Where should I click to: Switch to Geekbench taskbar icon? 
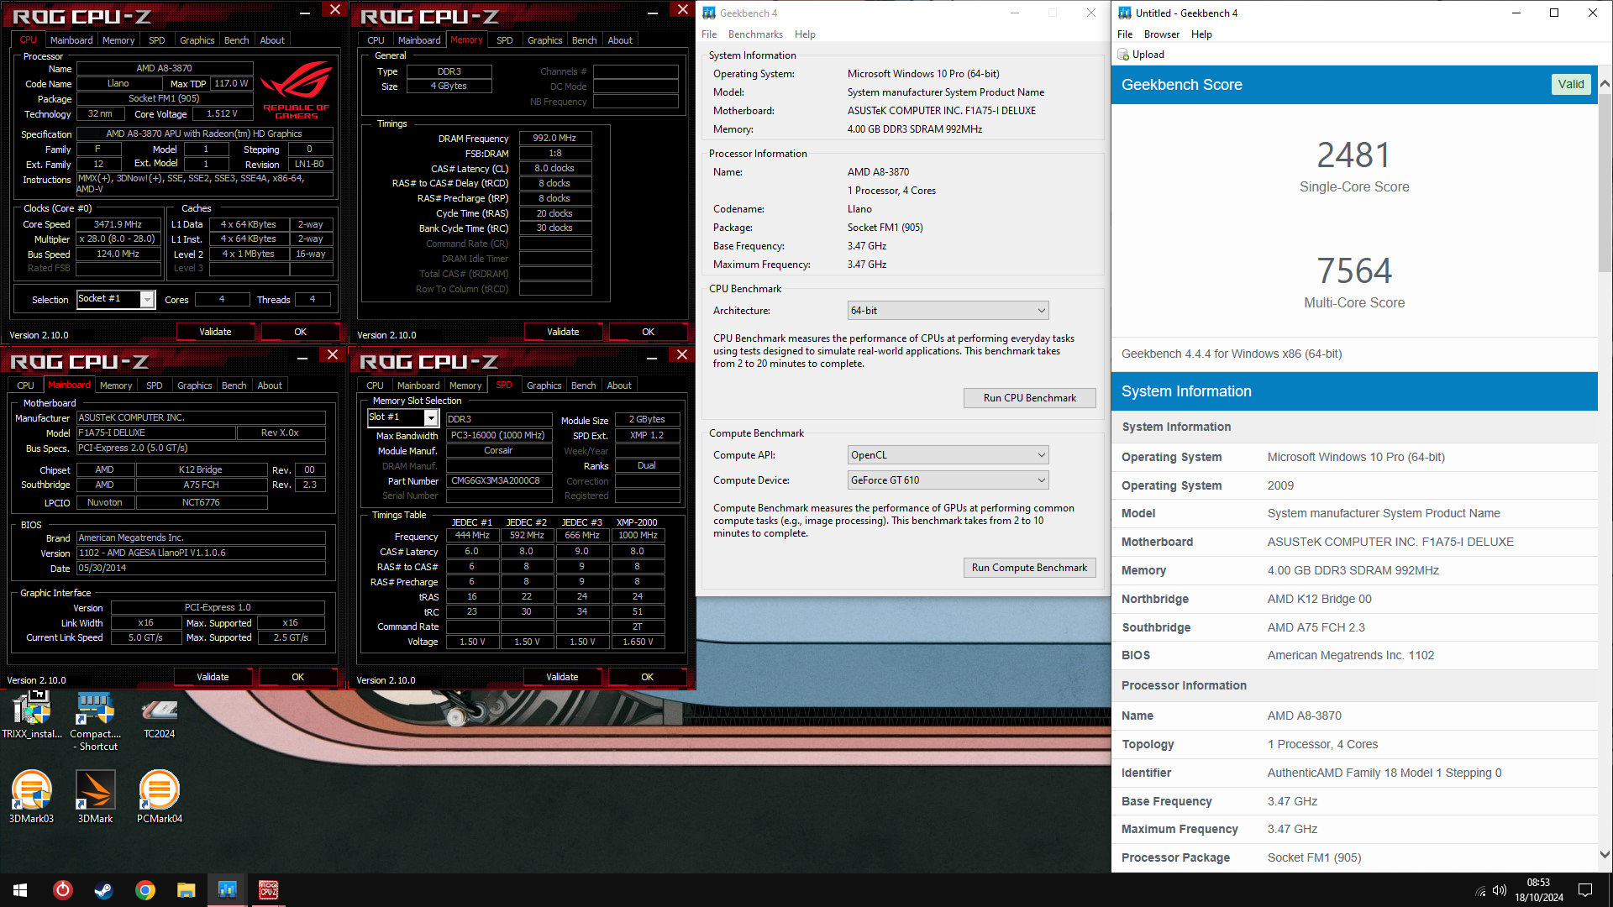[x=228, y=890]
